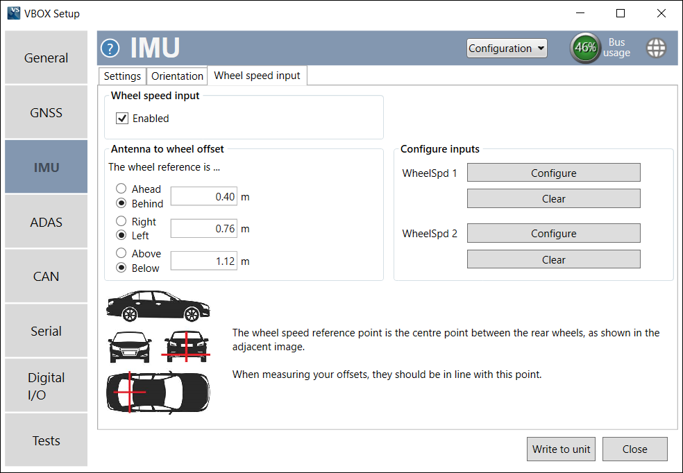Click the Close button
The height and width of the screenshot is (473, 683).
coord(634,449)
